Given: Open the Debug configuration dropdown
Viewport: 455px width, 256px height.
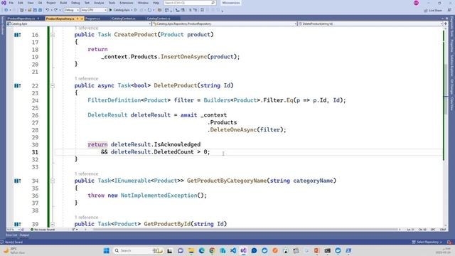Looking at the screenshot, I should [71, 10].
